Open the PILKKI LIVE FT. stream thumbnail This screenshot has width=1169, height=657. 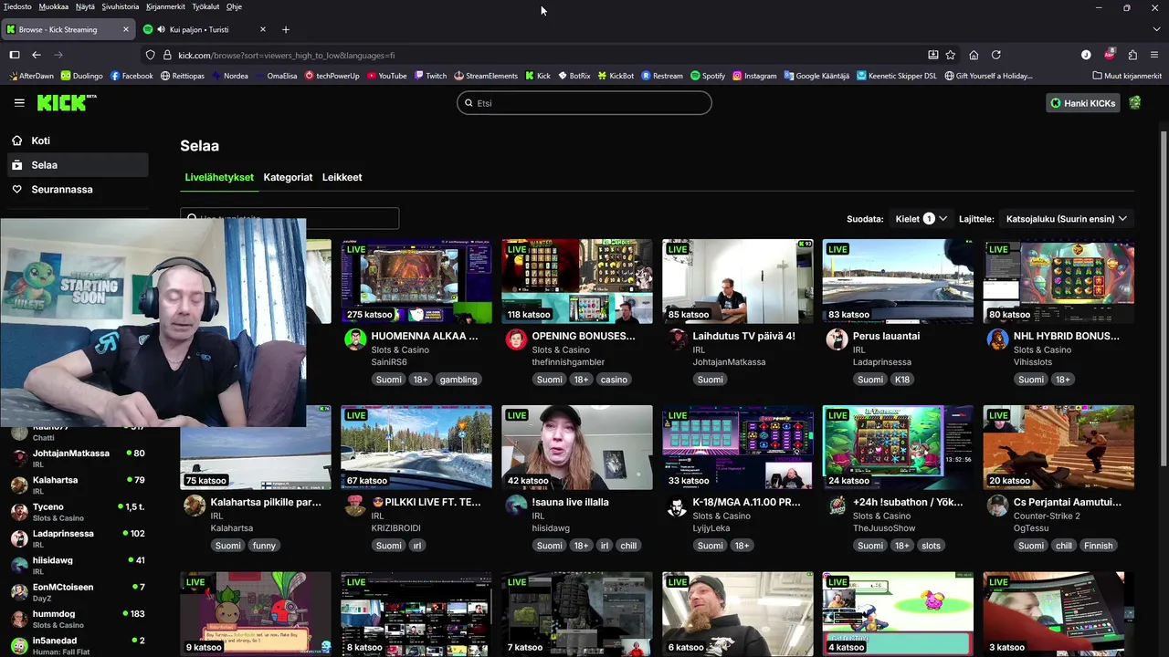click(x=416, y=447)
